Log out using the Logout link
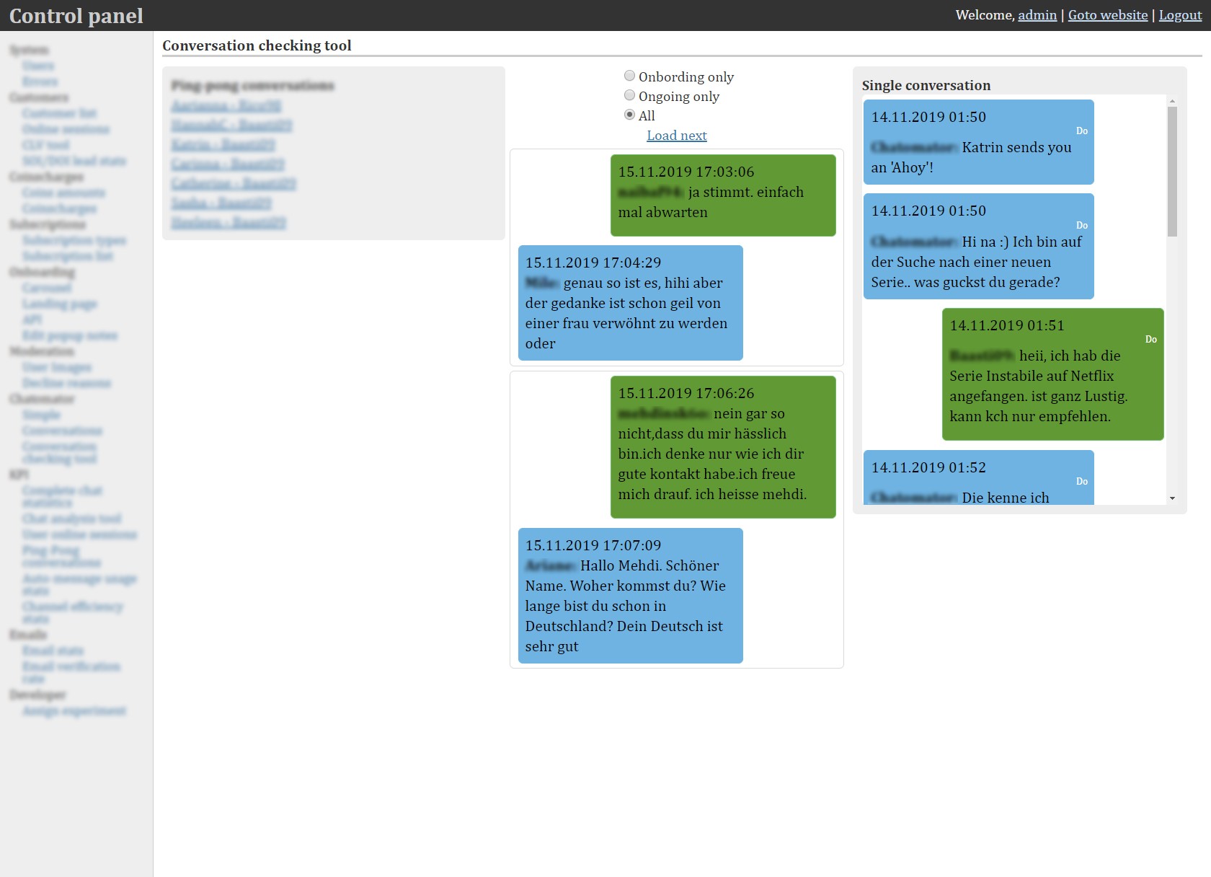1211x877 pixels. (1180, 15)
